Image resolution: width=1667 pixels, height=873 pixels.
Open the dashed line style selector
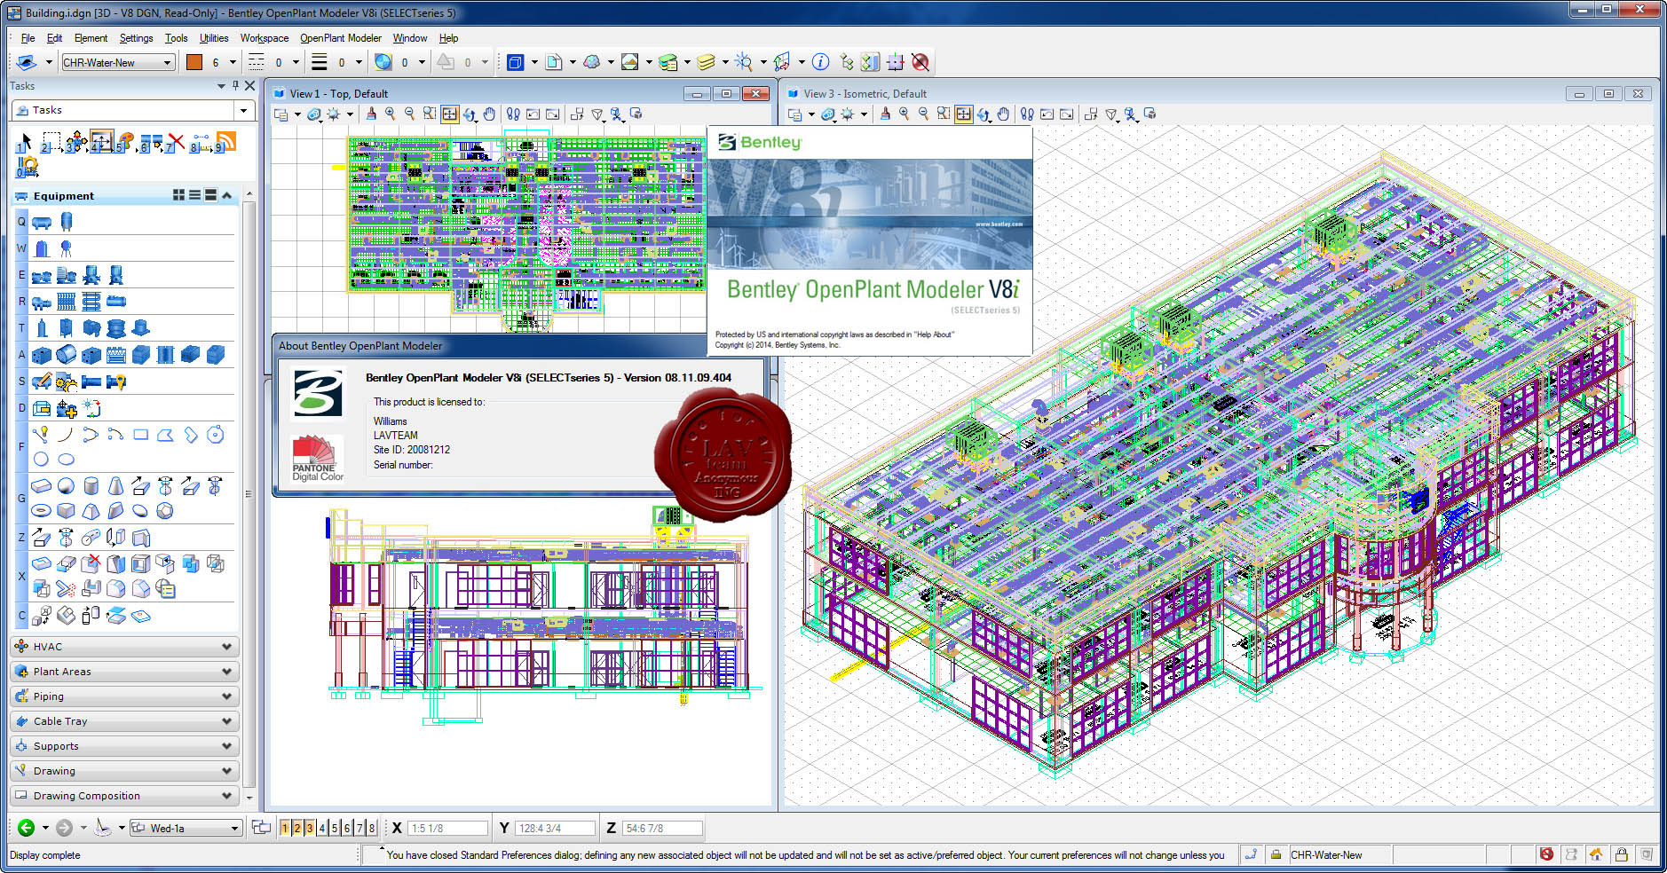(257, 62)
